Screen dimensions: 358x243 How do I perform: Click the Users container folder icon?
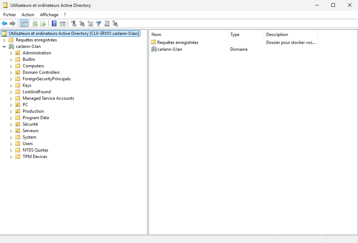18,143
